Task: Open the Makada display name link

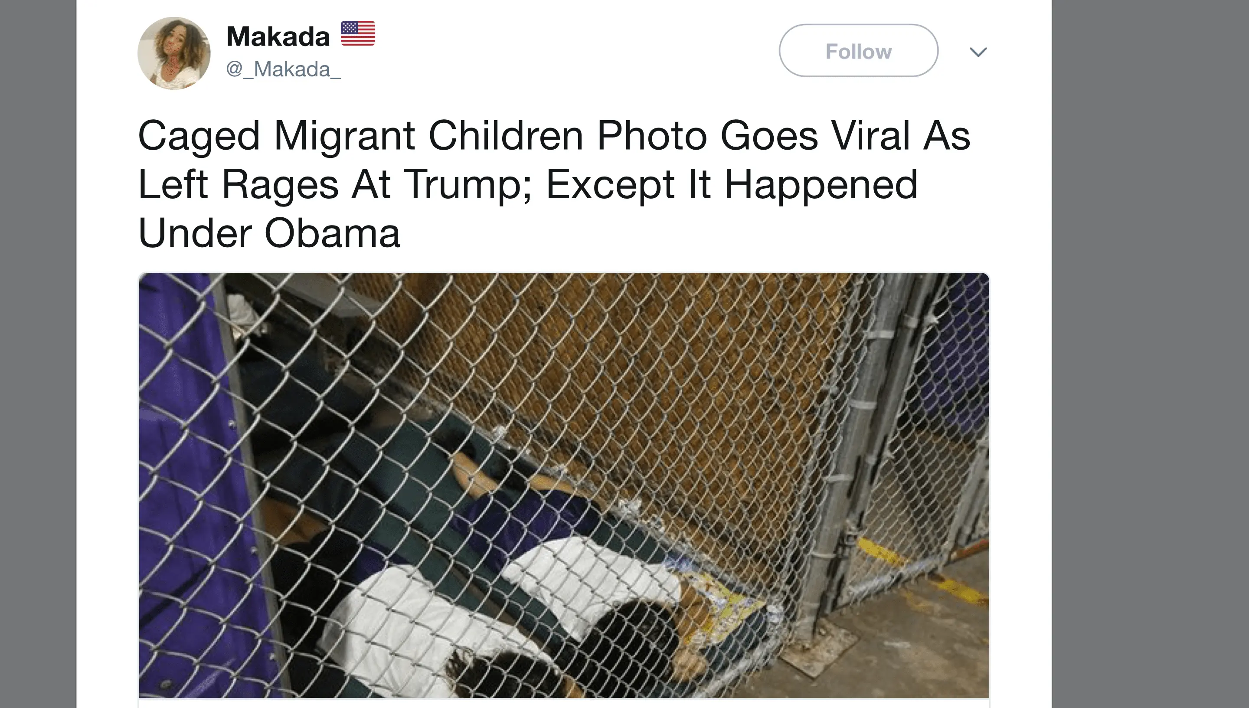Action: (278, 36)
